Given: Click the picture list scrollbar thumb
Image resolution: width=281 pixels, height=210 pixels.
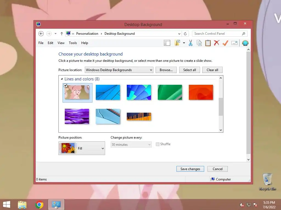Looking at the screenshot, I should [221, 107].
